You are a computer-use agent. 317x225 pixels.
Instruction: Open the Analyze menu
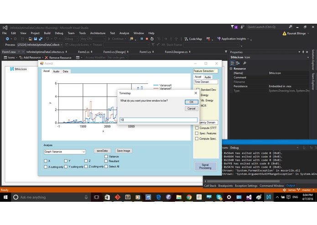pos(124,33)
